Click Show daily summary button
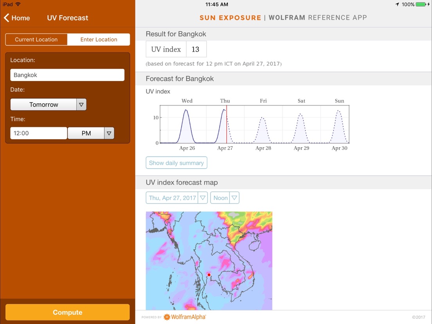Image resolution: width=432 pixels, height=324 pixels. 176,163
